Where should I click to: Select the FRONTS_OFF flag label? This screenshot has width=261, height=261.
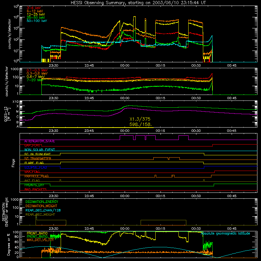point(34,185)
